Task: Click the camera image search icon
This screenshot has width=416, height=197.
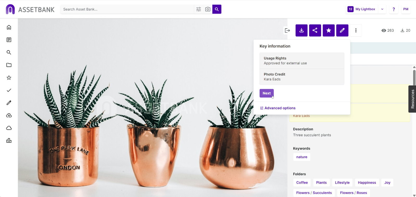Action: 208,9
